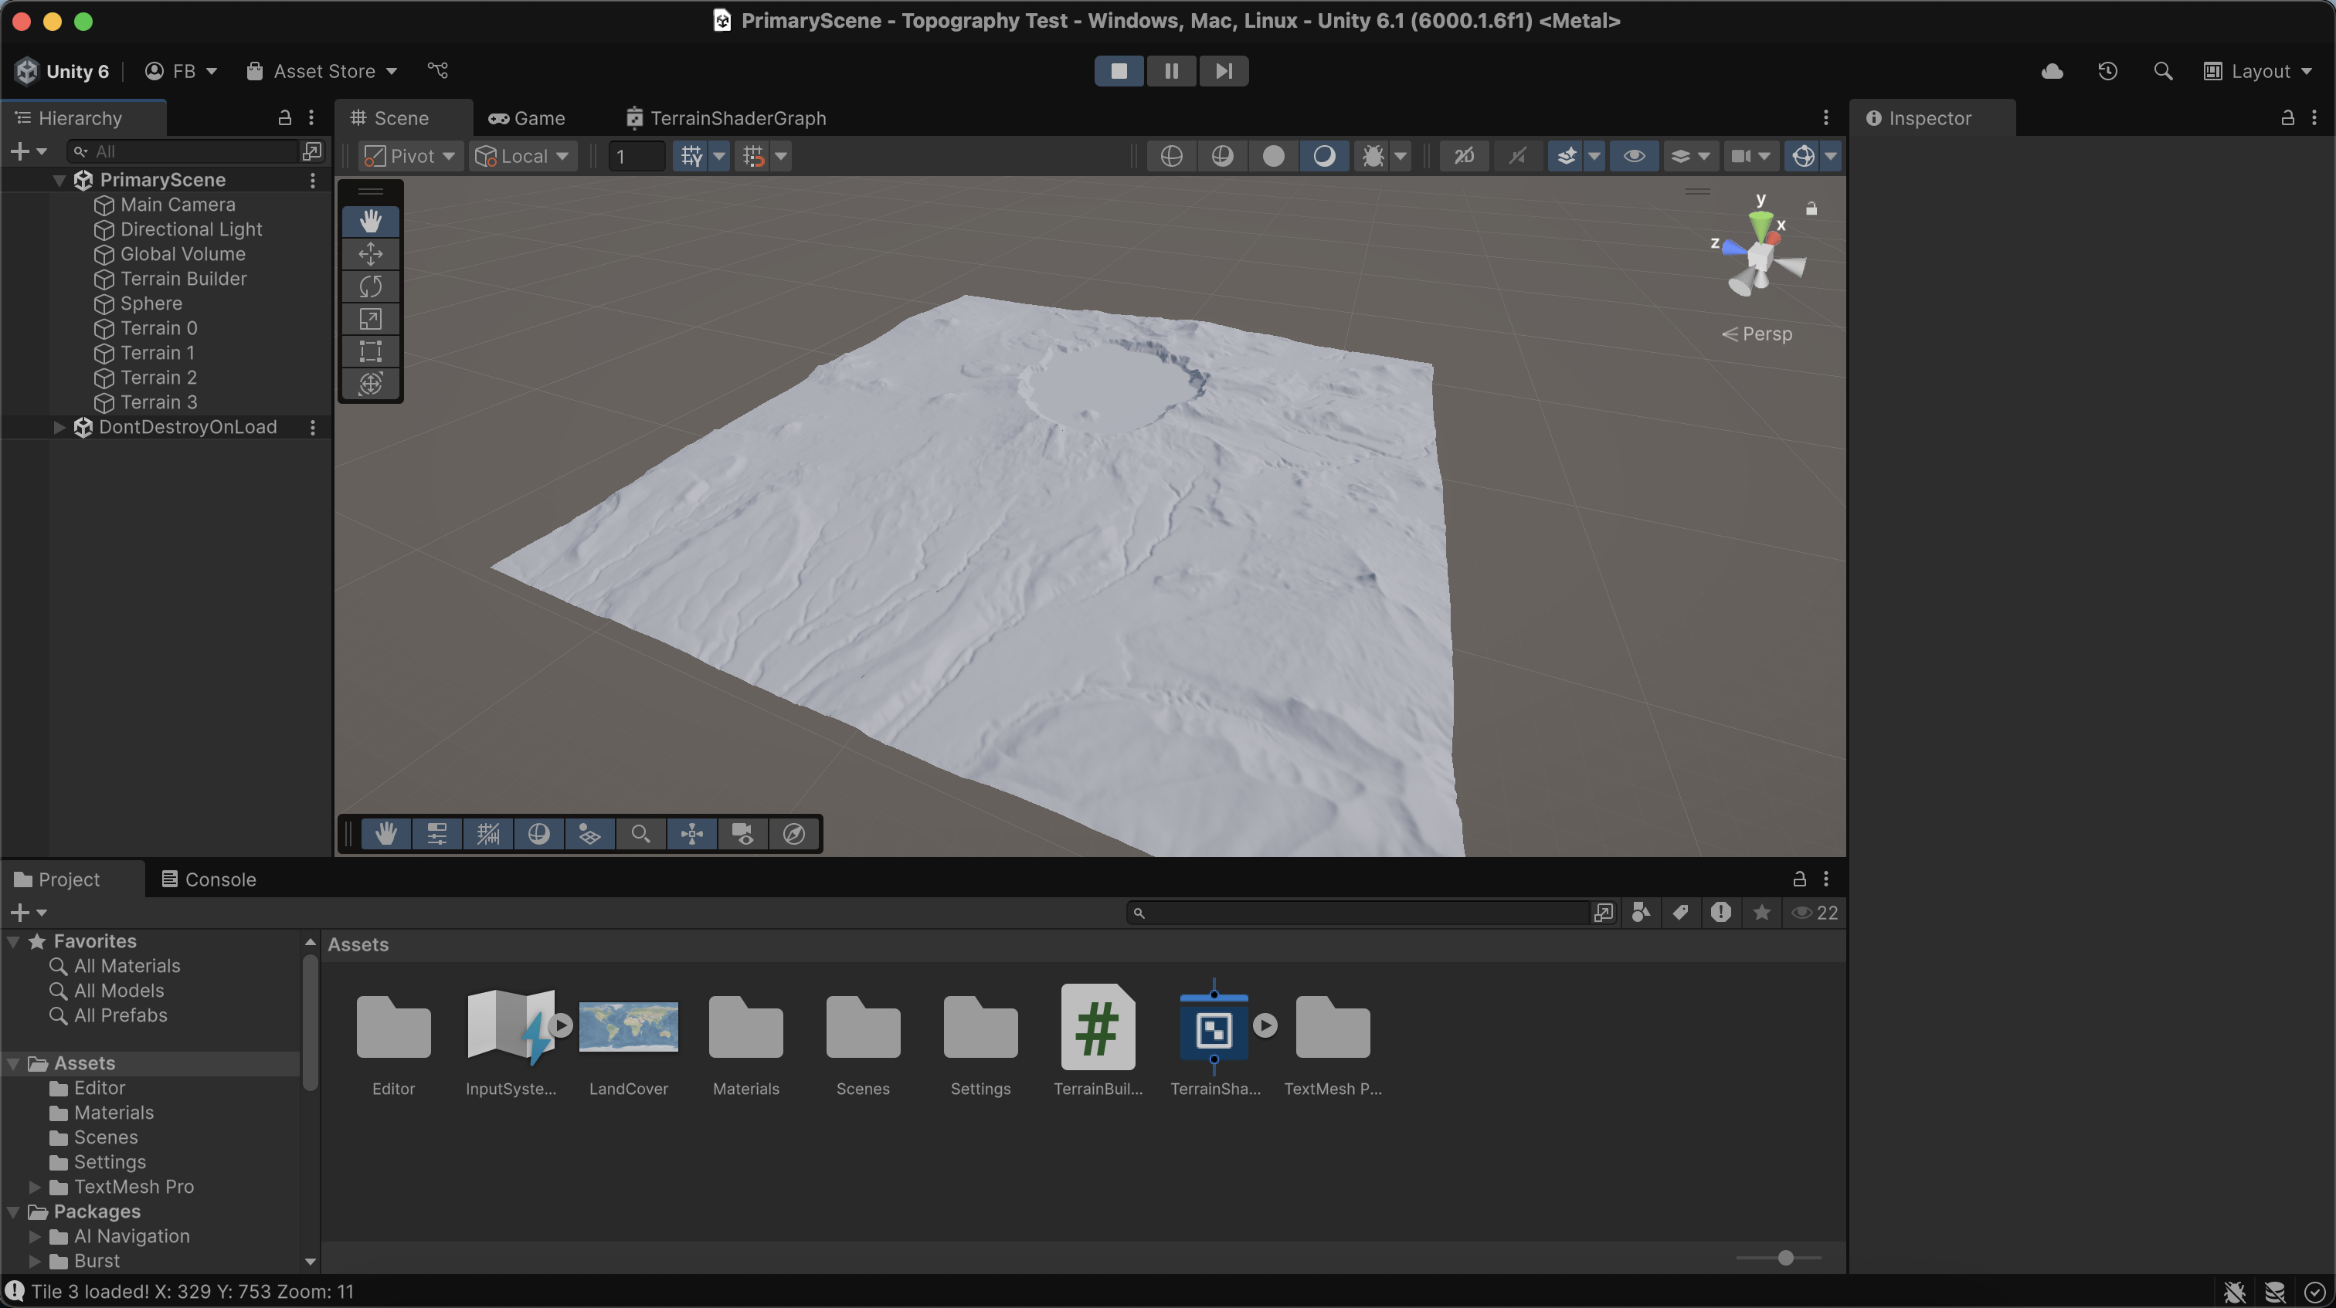Activate the View/Hand tool

click(x=371, y=220)
